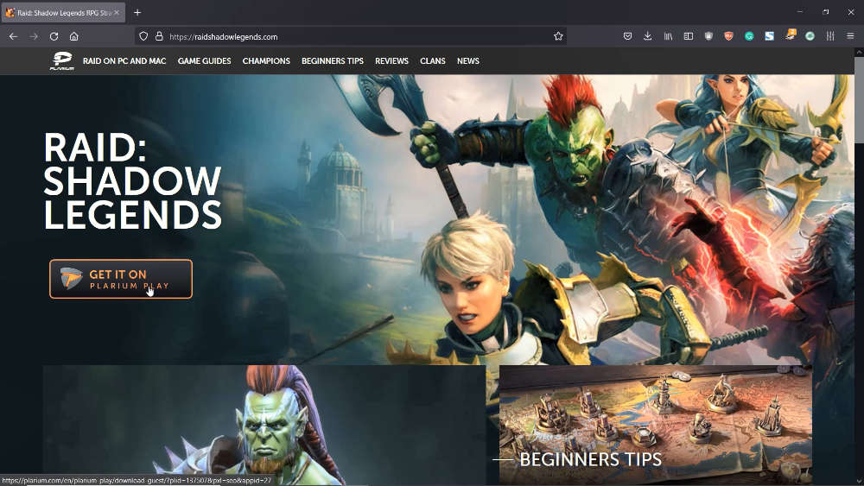Open the blue S extension icon
Viewport: 864px width, 486px height.
(769, 36)
